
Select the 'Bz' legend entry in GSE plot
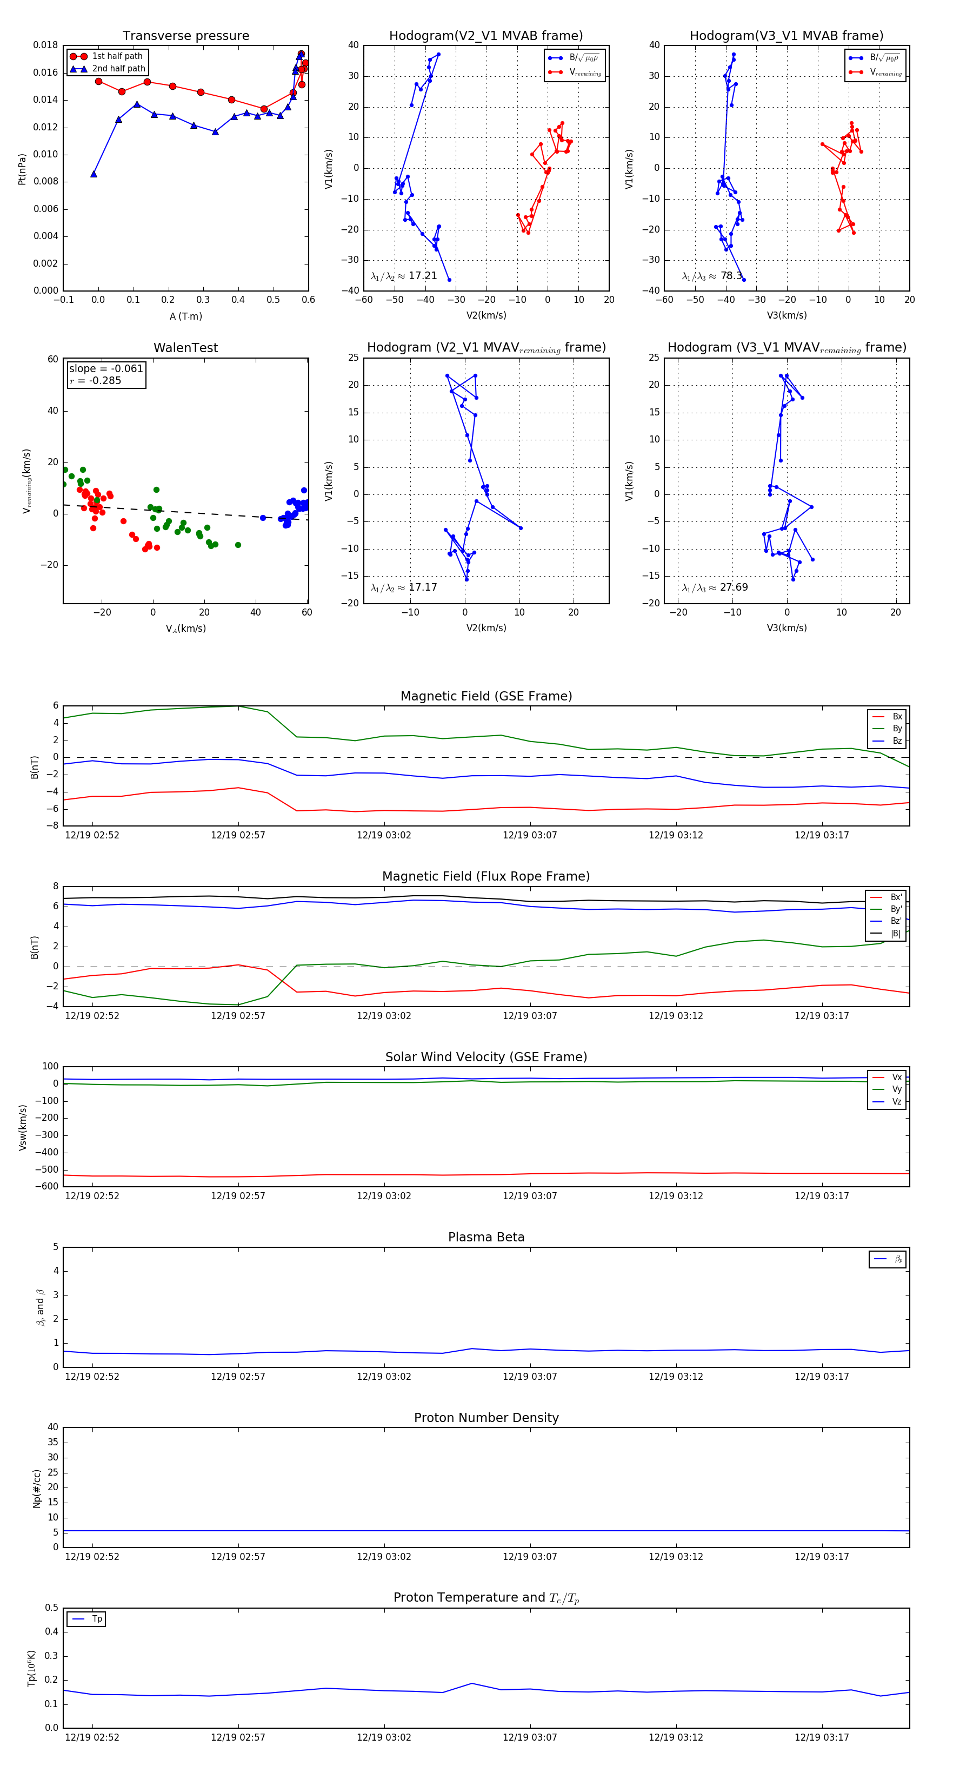point(887,741)
